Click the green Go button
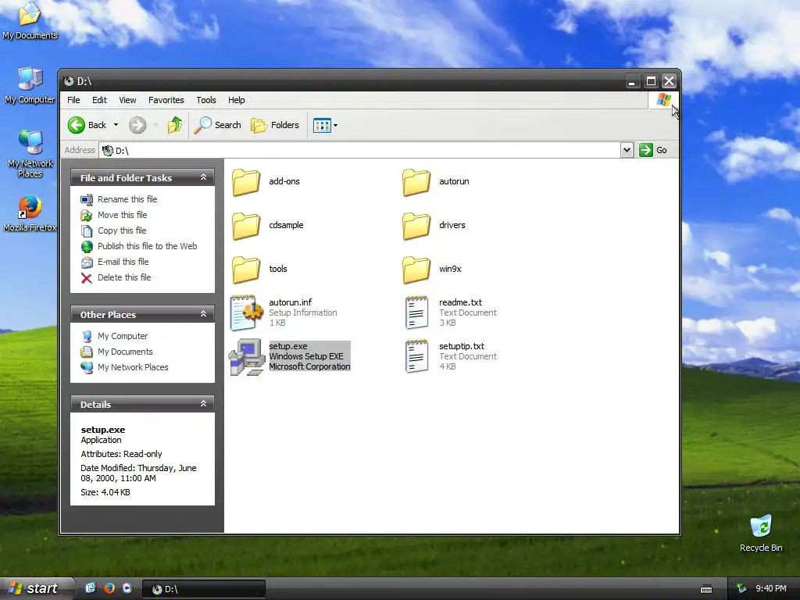This screenshot has height=600, width=800. click(x=653, y=150)
